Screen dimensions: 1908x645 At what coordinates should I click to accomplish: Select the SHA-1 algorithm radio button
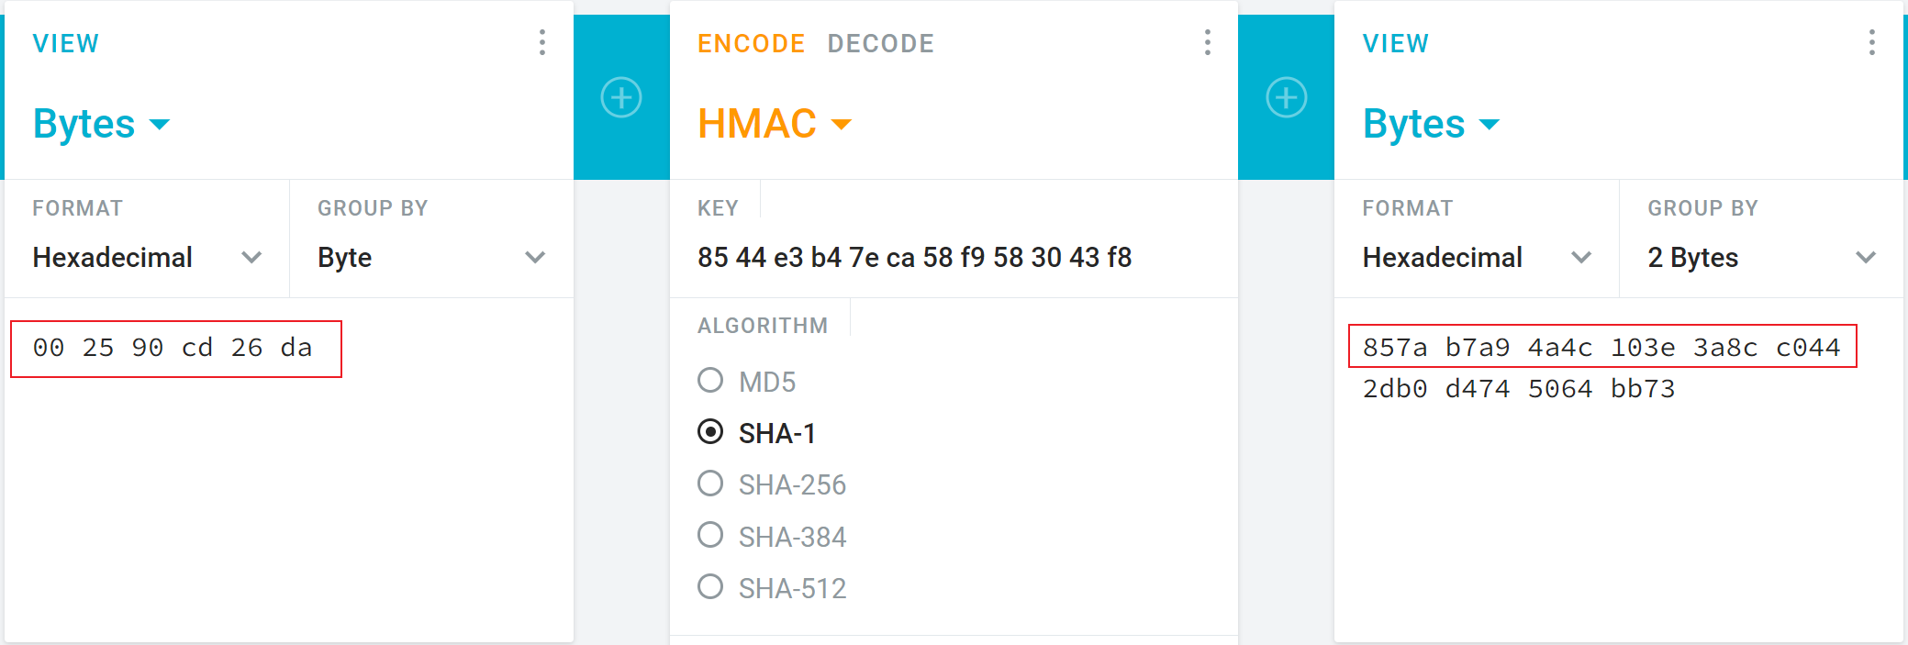(710, 432)
